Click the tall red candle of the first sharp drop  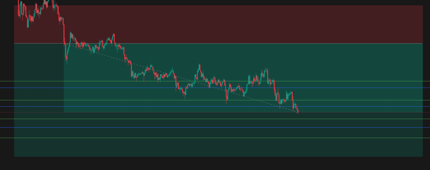pyautogui.click(x=64, y=33)
